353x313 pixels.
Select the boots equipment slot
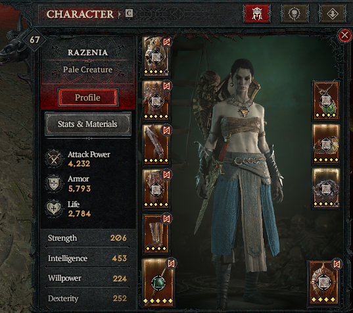(x=156, y=233)
